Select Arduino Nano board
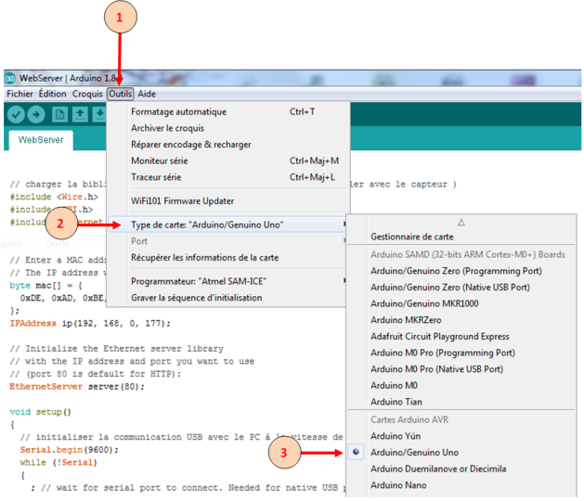 [x=461, y=485]
